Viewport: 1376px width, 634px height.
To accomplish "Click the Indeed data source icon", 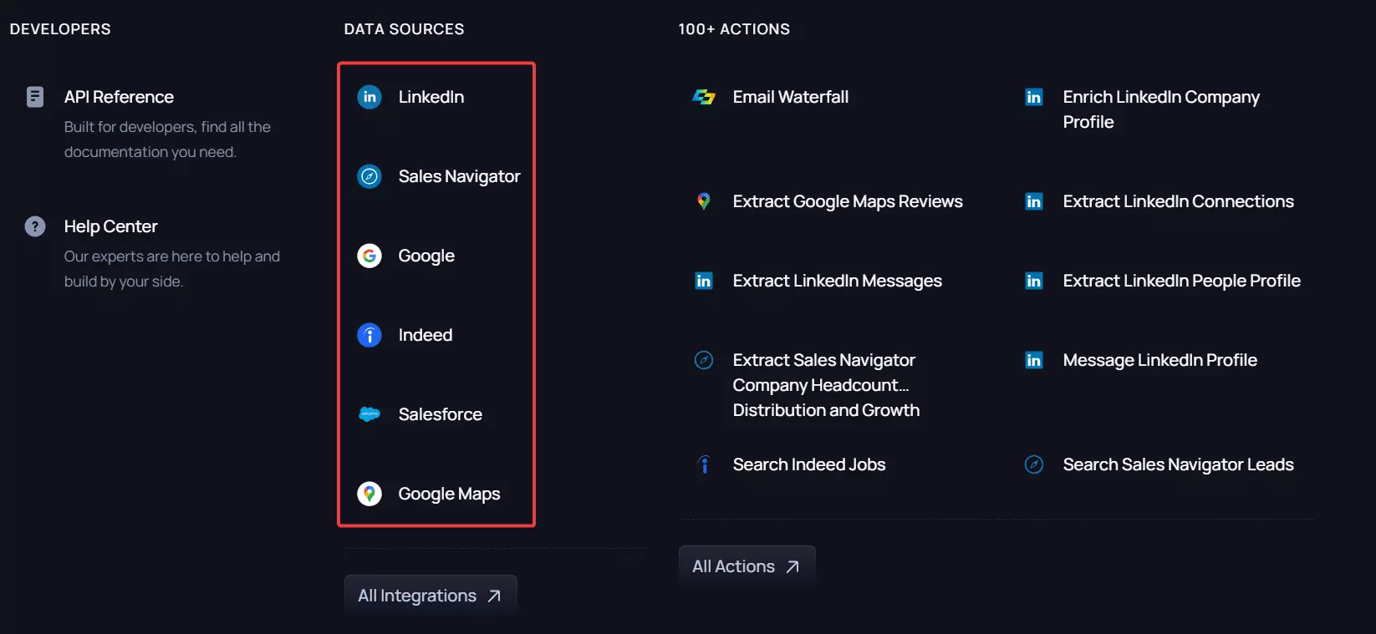I will pos(369,335).
